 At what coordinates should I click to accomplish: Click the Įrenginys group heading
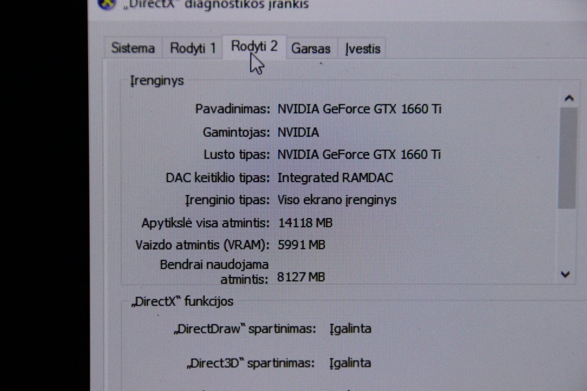[x=157, y=81]
